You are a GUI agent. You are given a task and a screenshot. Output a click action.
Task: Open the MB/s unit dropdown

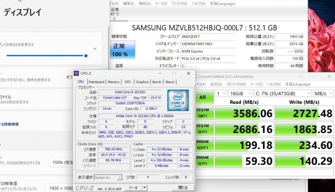pyautogui.click(x=323, y=93)
